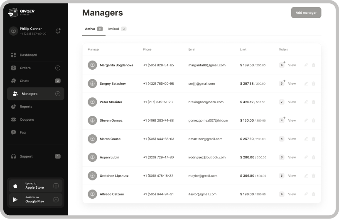This screenshot has width=339, height=219.
Task: Delete Alfredo Calzoni via trash icon
Action: 314,194
